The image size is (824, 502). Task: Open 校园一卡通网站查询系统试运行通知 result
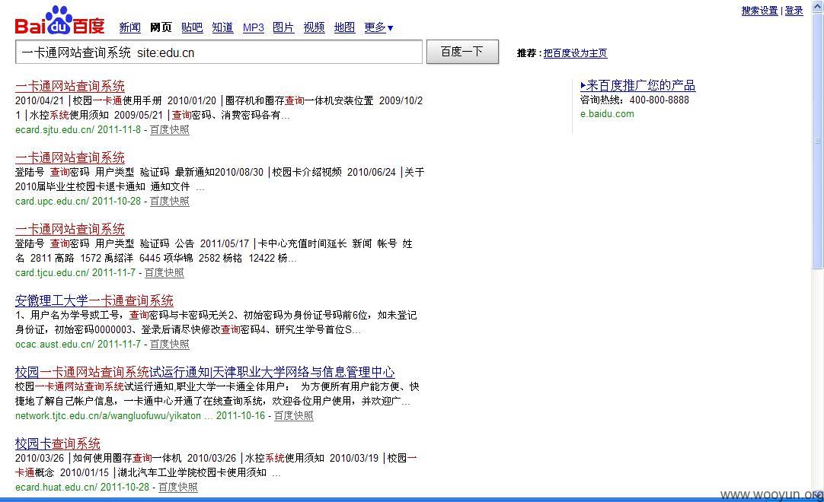[x=205, y=372]
